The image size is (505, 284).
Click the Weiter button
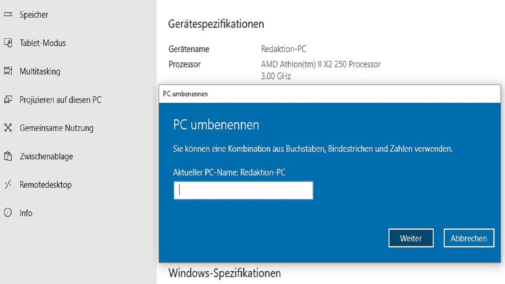(x=411, y=238)
